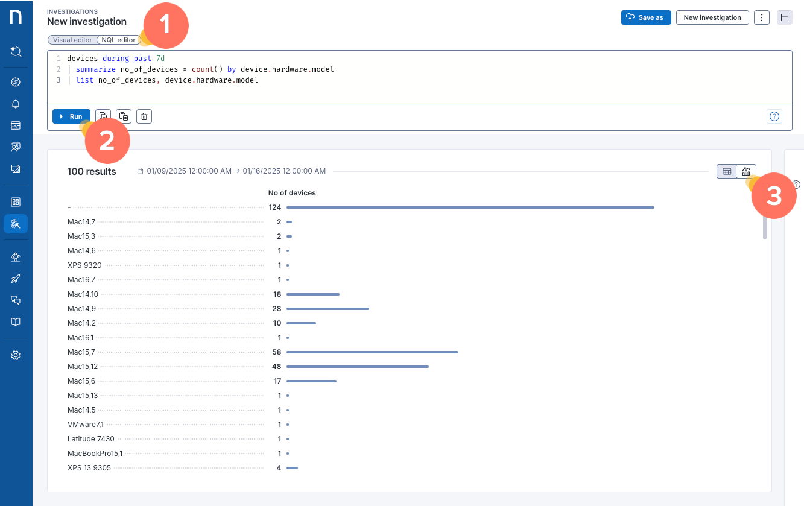Switch results to chart view

(x=746, y=171)
